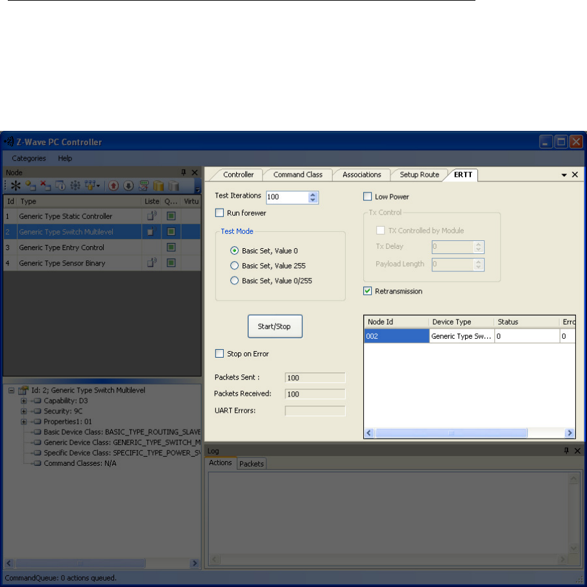Click right arrow of node details scrollbar
Screen dimensions: 587x587
(194, 562)
